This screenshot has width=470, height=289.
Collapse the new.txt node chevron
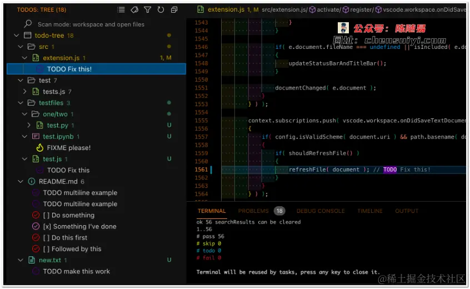[x=21, y=260]
